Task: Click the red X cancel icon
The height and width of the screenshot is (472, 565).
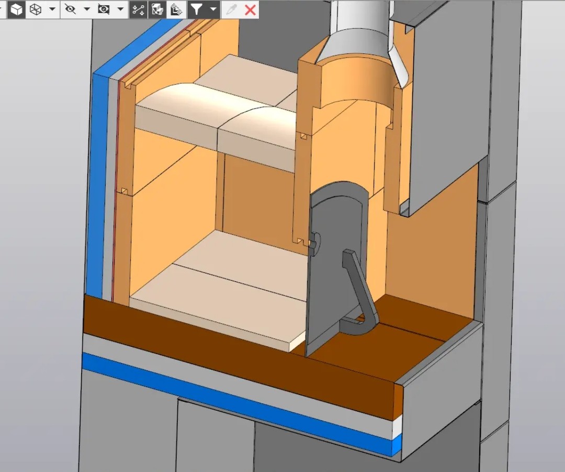Action: (250, 9)
